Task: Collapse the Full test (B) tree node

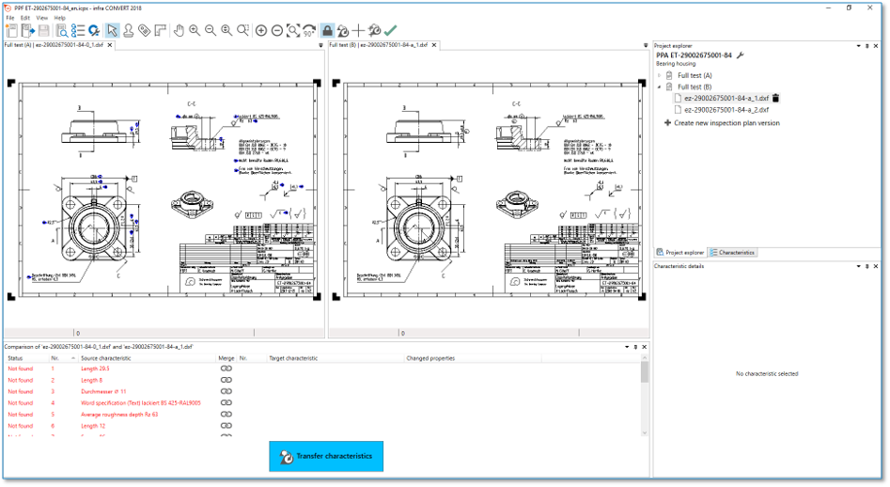Action: point(659,86)
